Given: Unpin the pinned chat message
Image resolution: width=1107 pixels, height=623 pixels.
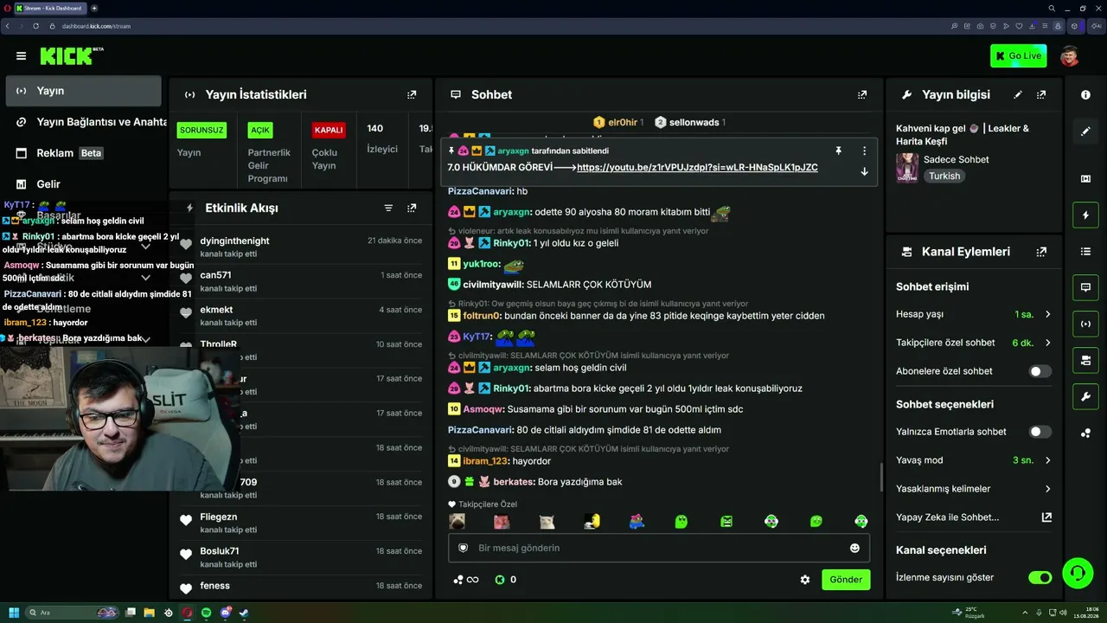Looking at the screenshot, I should (x=838, y=151).
